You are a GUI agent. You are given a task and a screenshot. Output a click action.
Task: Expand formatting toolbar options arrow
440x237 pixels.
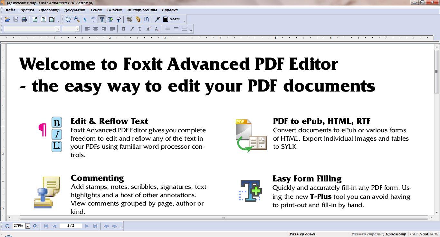click(x=191, y=31)
